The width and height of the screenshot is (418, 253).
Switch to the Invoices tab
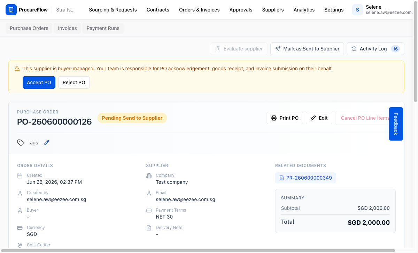[x=67, y=28]
